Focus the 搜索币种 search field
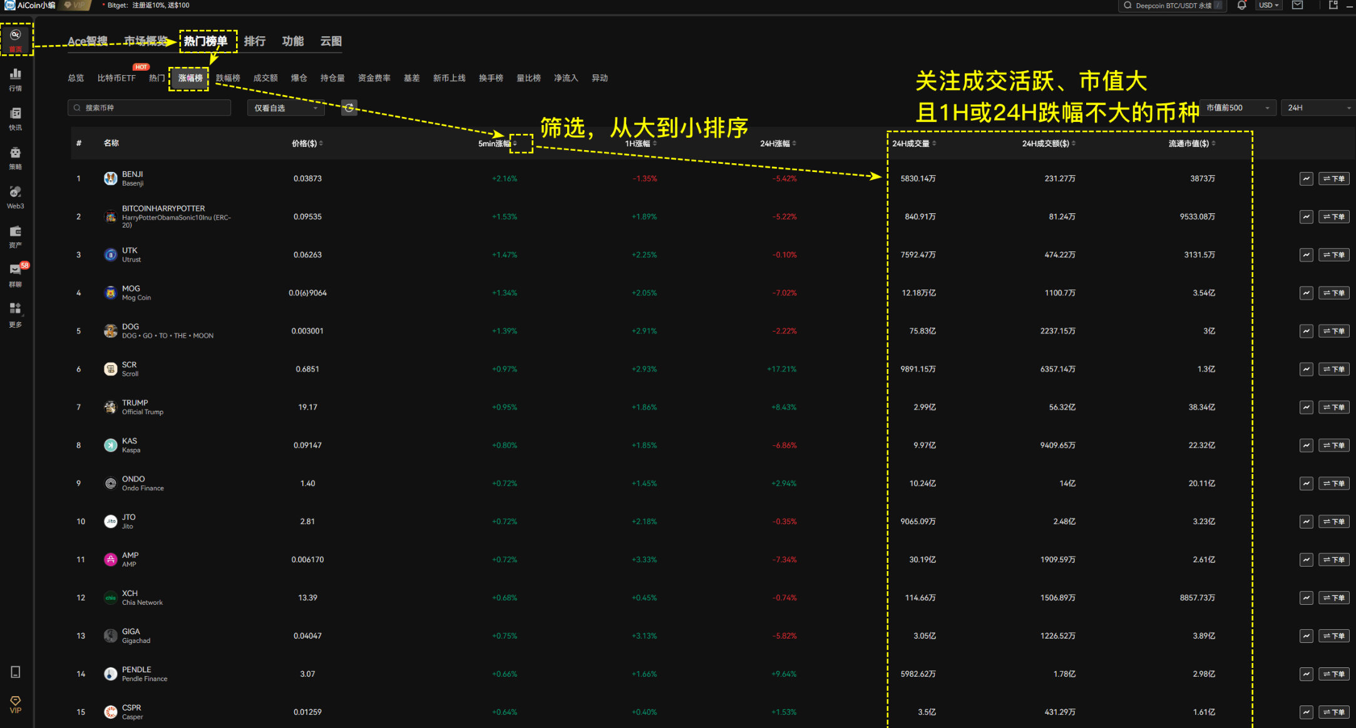The image size is (1356, 728). 149,108
